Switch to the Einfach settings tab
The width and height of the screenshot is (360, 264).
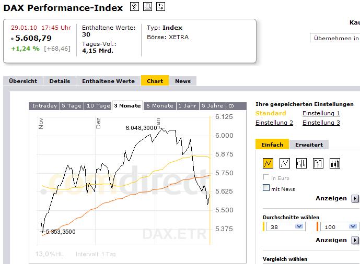(x=272, y=145)
